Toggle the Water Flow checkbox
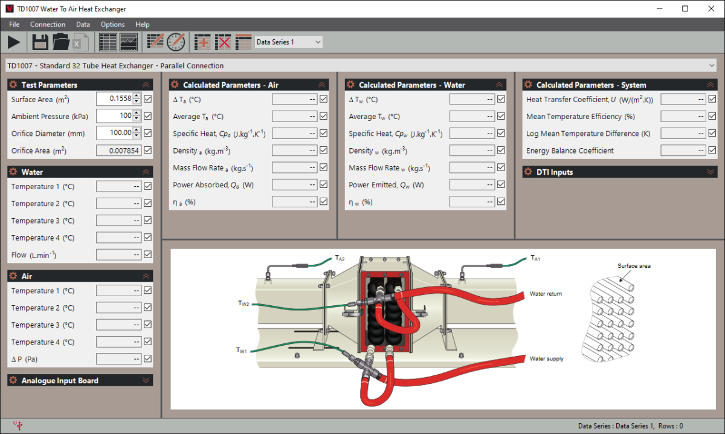The image size is (725, 434). 148,254
